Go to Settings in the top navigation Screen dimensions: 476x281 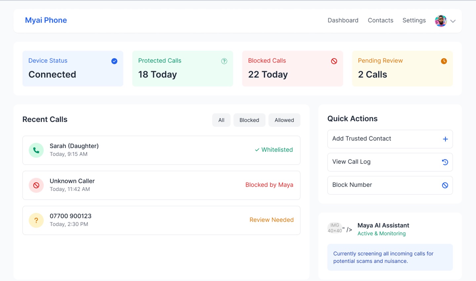click(x=414, y=20)
